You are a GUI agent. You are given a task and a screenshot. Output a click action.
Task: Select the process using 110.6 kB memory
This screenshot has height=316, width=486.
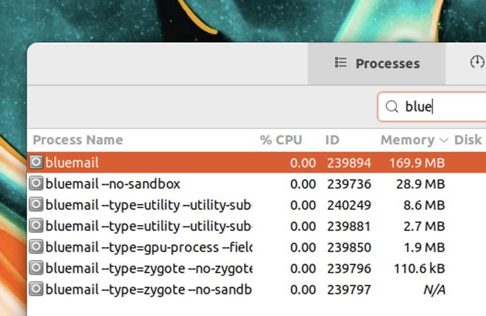click(x=257, y=268)
